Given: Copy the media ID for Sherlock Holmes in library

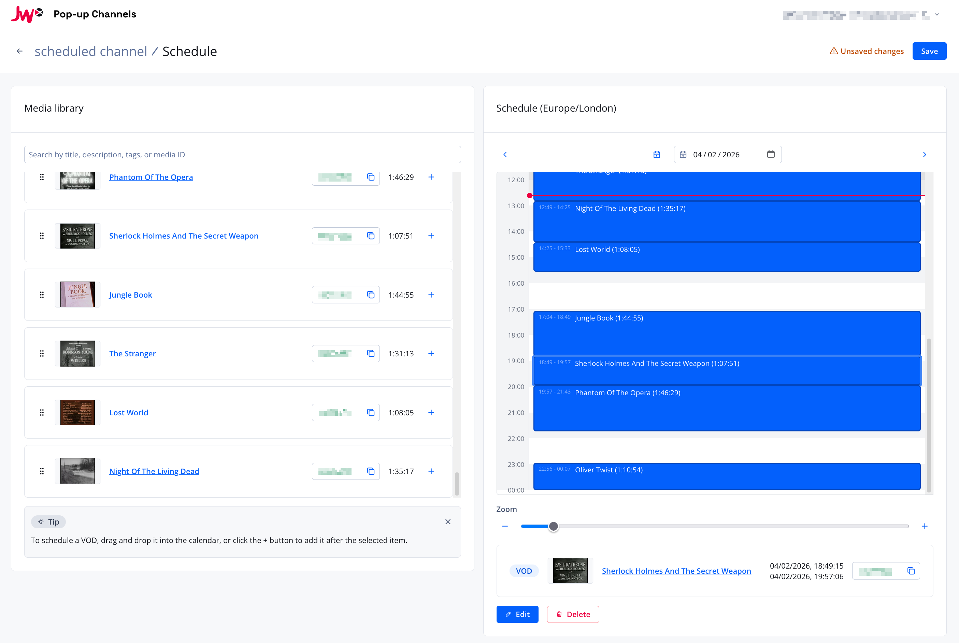Looking at the screenshot, I should tap(371, 236).
